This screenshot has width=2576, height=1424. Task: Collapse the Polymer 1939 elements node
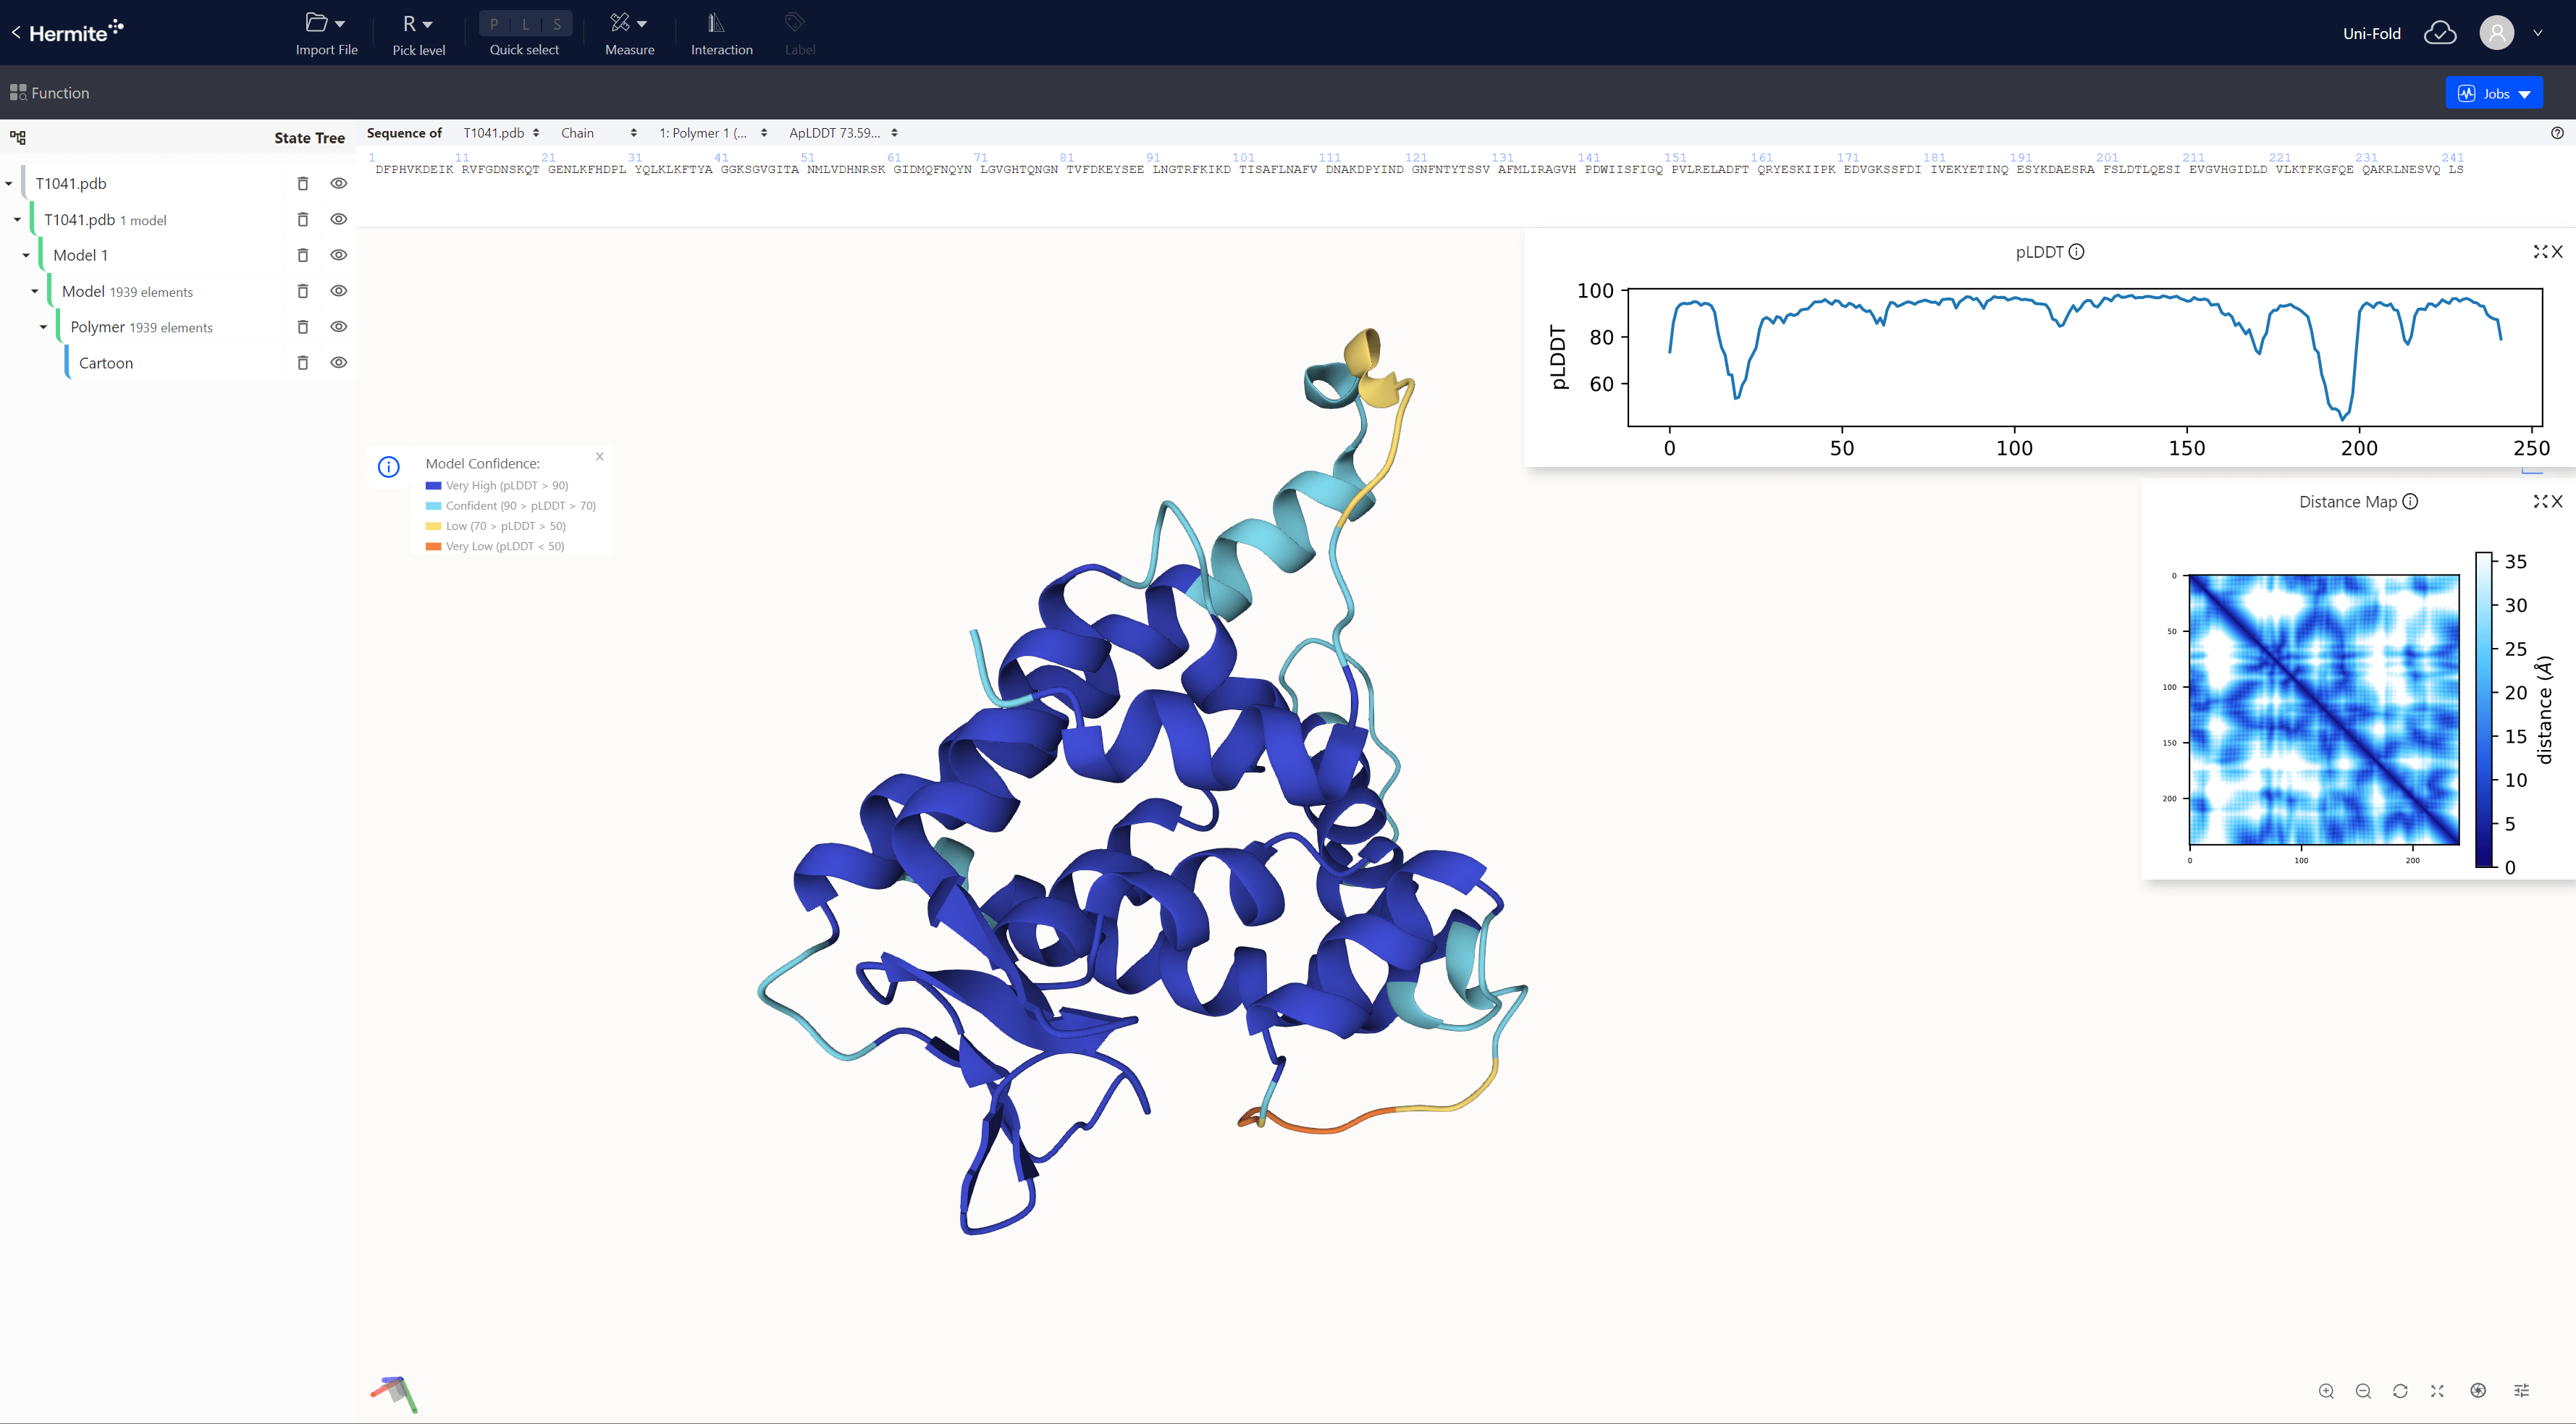43,328
